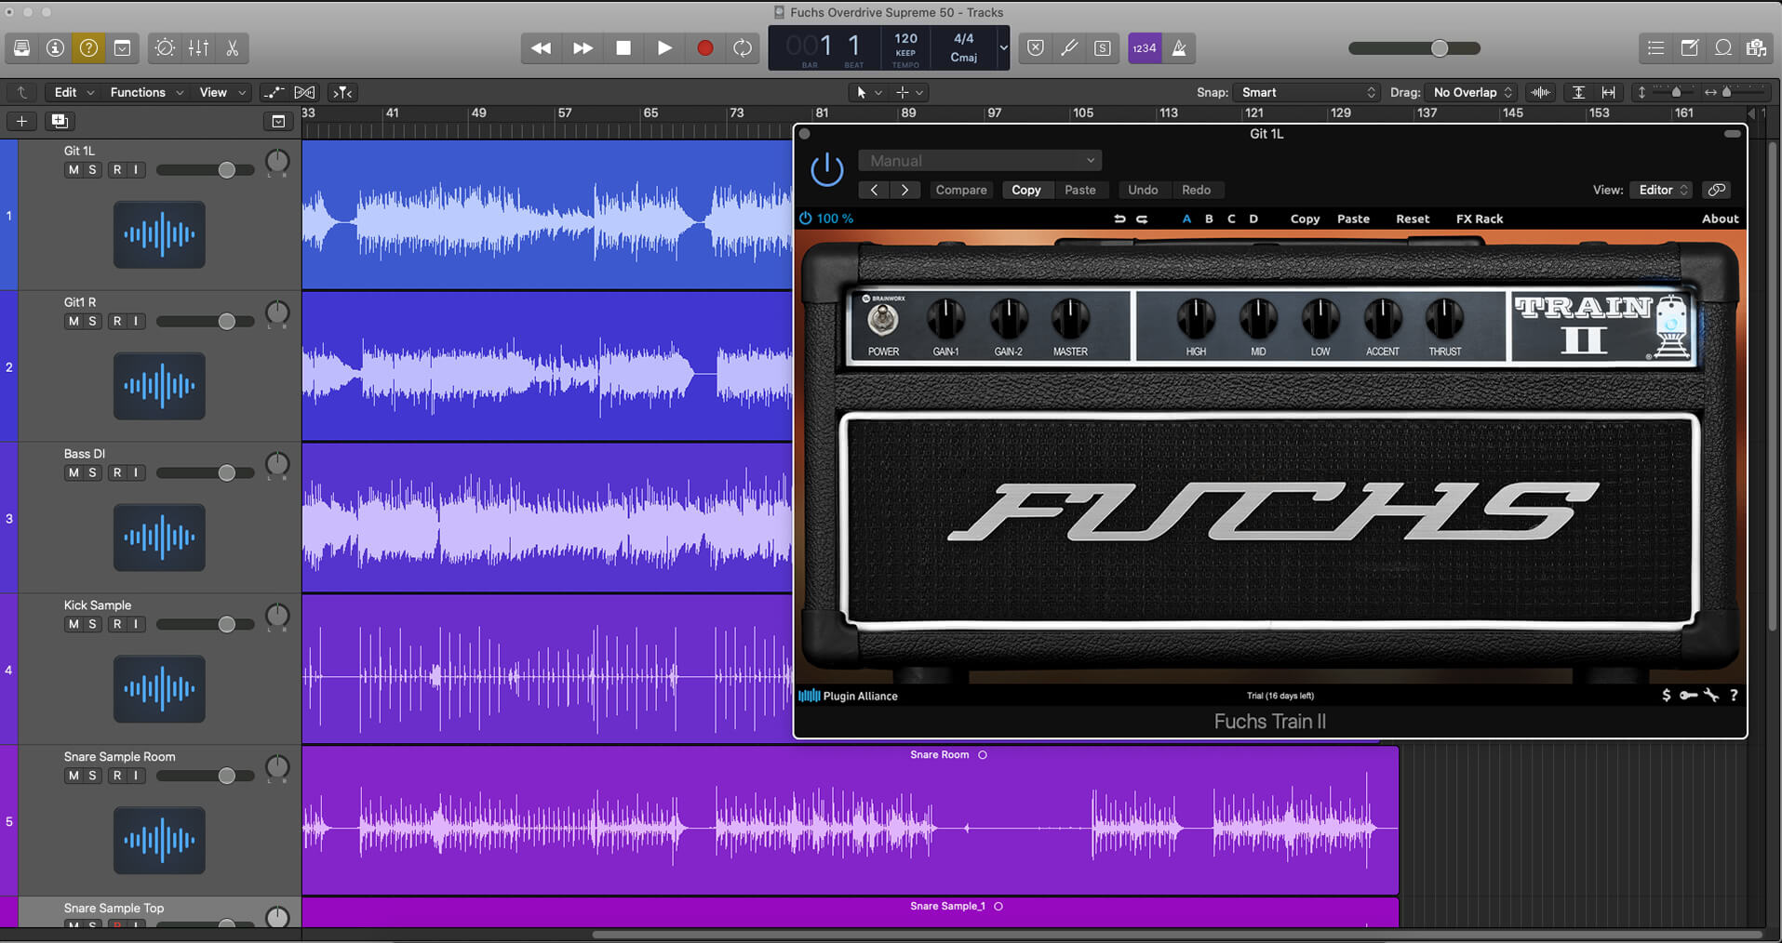The image size is (1782, 943).
Task: Click the Kick Sample track waveform icon
Action: [159, 689]
